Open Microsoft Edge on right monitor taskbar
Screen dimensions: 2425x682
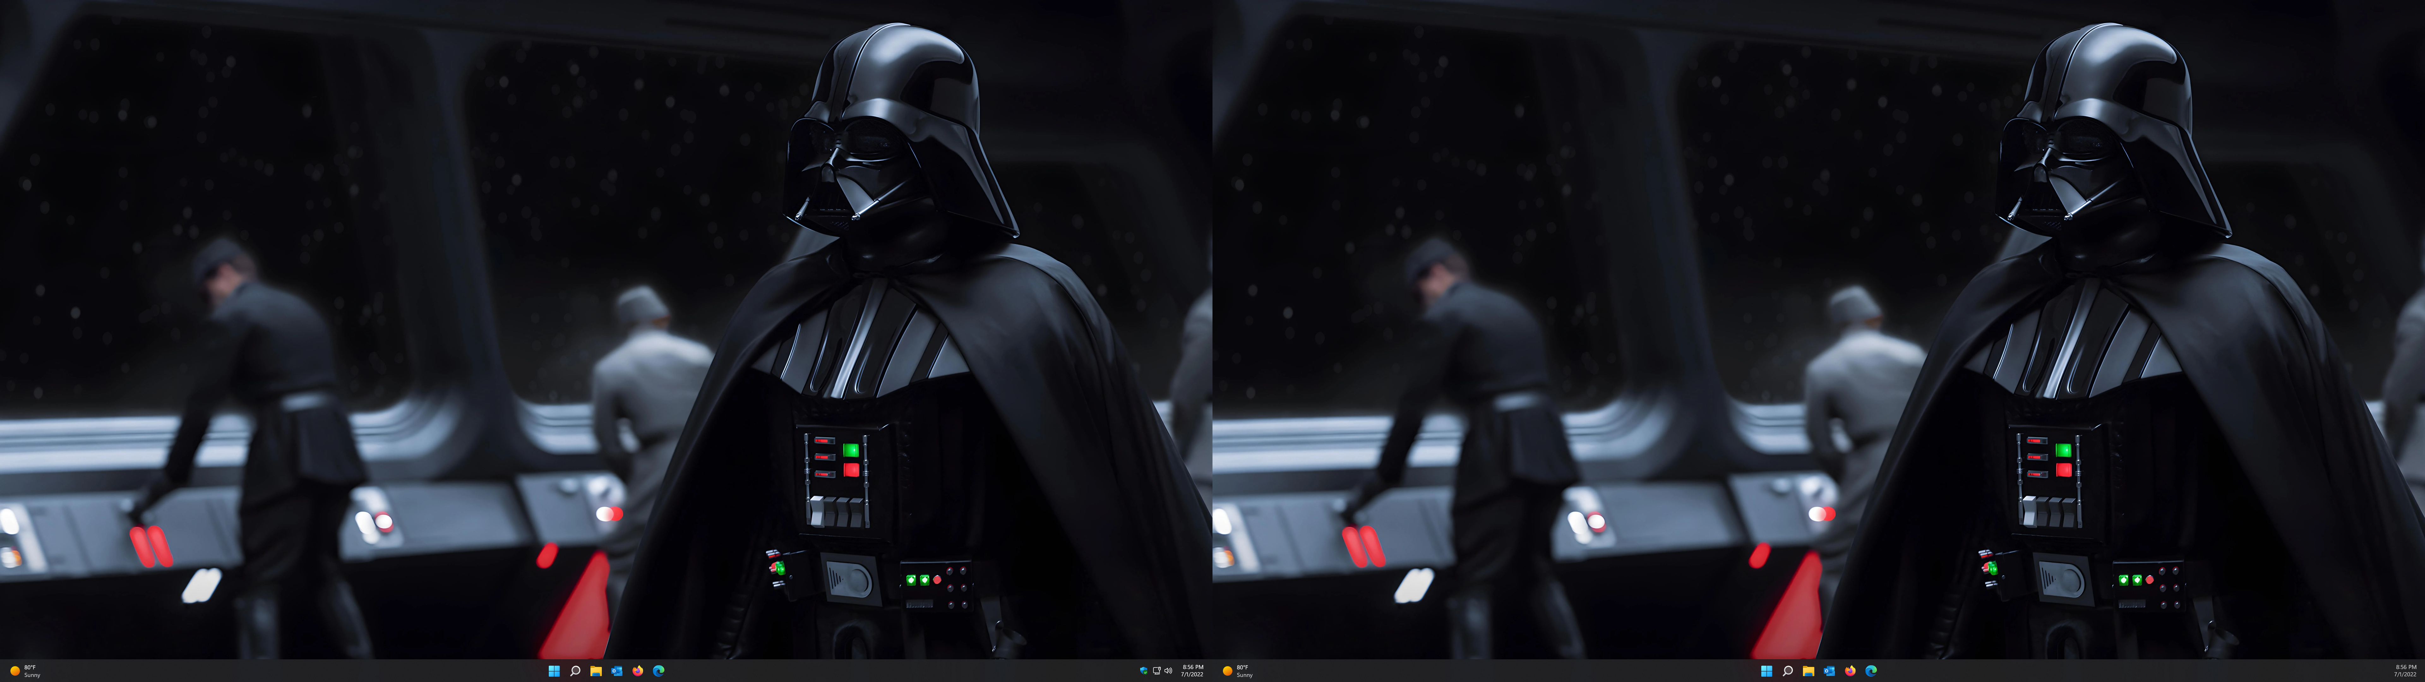pyautogui.click(x=1871, y=671)
